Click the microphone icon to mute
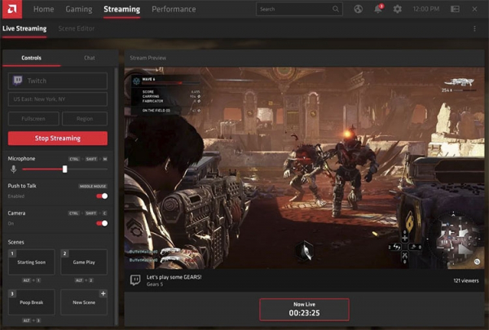Image resolution: width=489 pixels, height=330 pixels. point(13,169)
